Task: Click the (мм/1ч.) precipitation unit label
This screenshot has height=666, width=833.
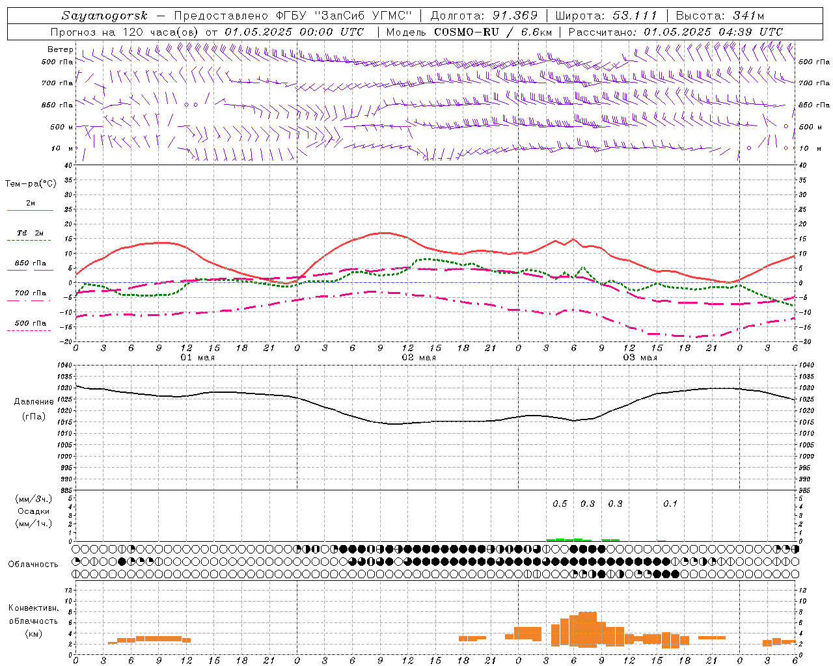Action: [34, 524]
